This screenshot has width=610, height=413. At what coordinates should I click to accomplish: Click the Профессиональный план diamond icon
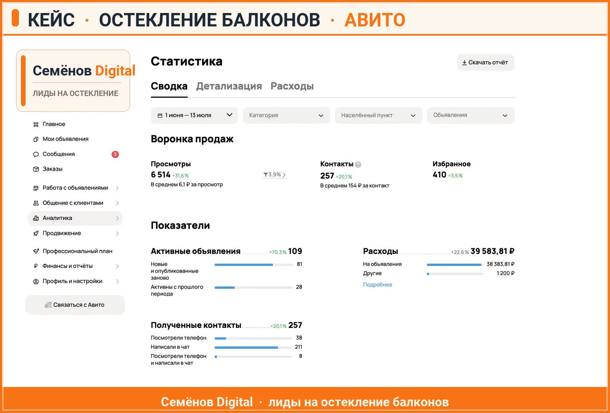tap(36, 251)
